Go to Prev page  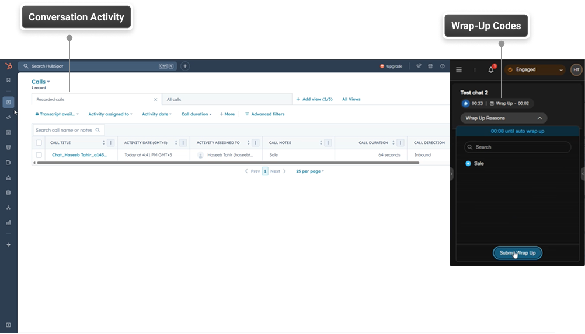(x=253, y=171)
